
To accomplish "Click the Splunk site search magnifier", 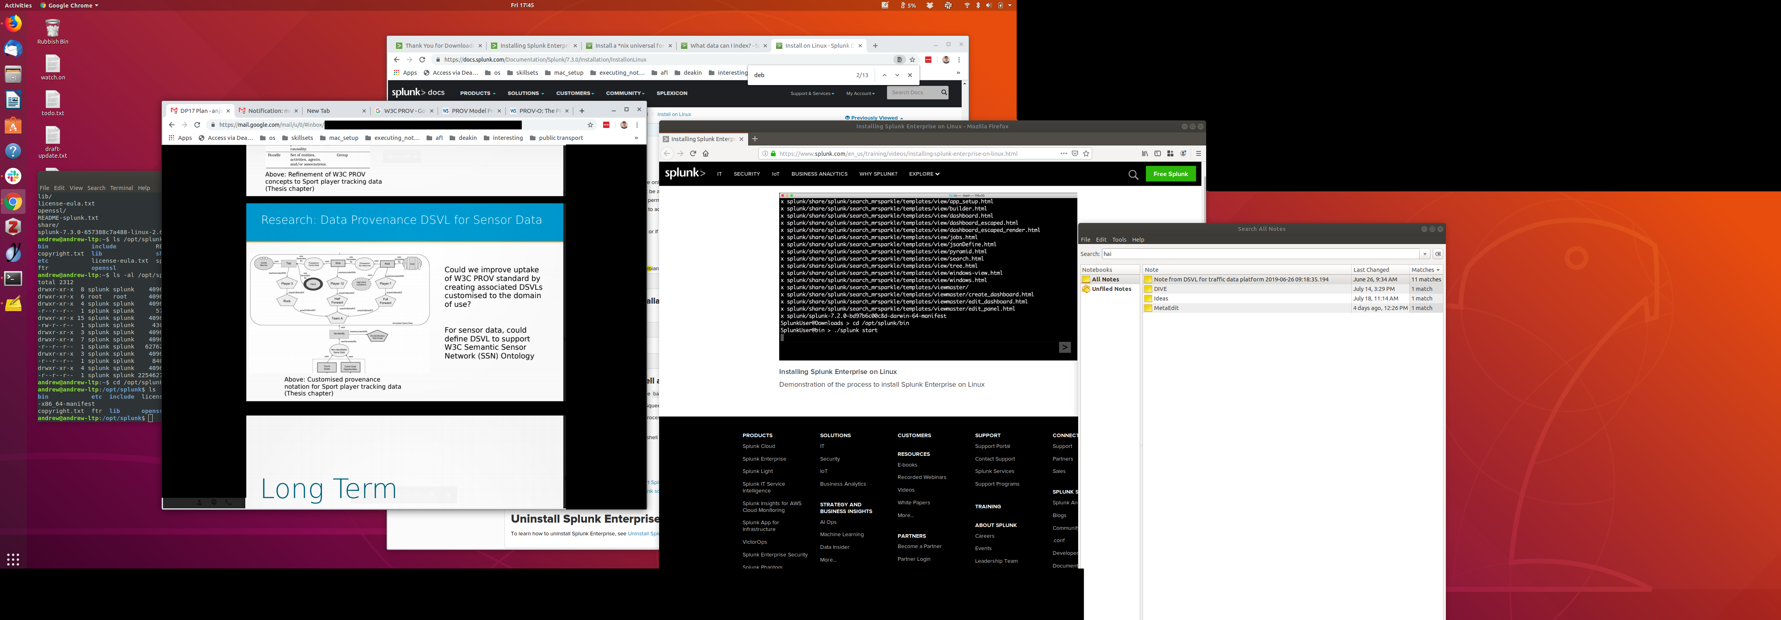I will tap(1133, 174).
